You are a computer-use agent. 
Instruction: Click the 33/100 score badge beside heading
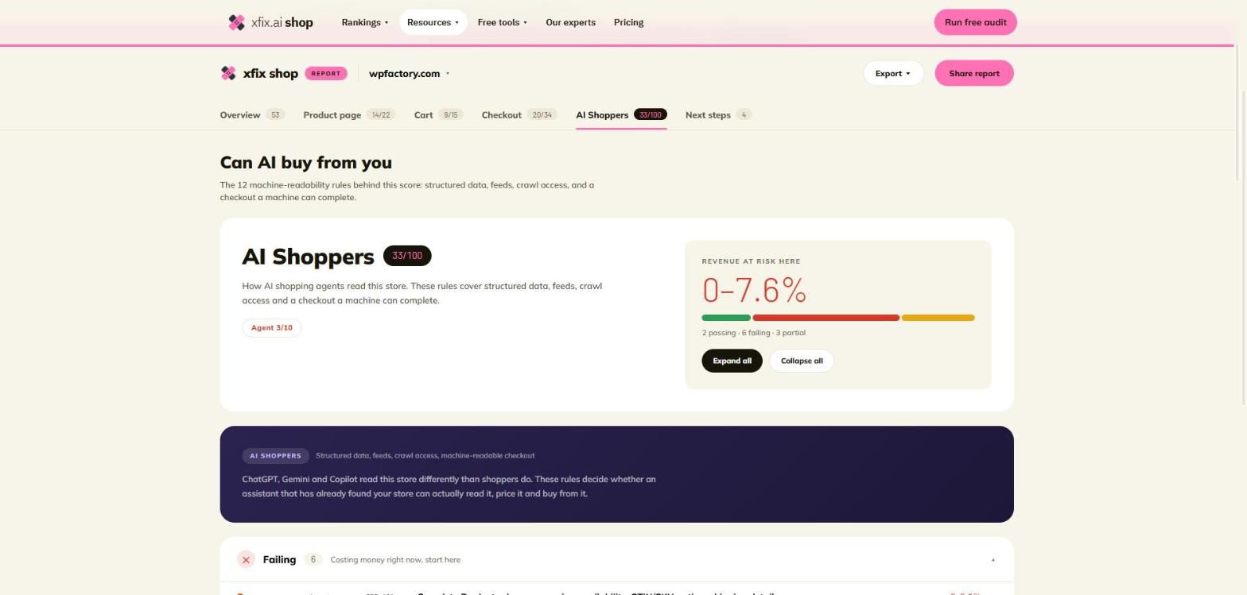(x=407, y=256)
